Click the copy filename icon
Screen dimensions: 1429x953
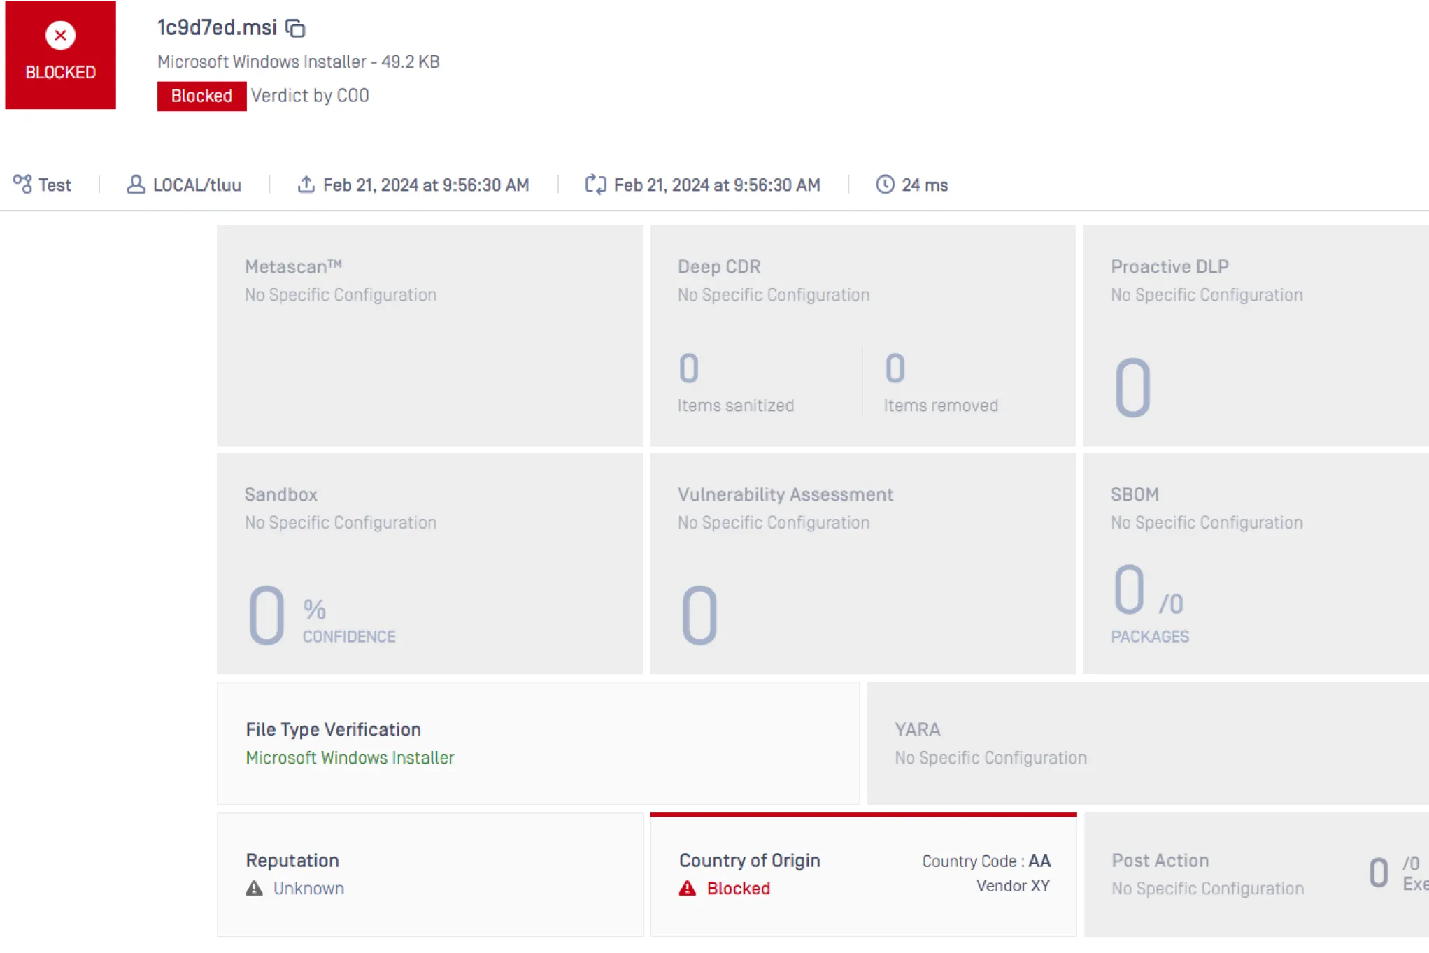pyautogui.click(x=296, y=28)
